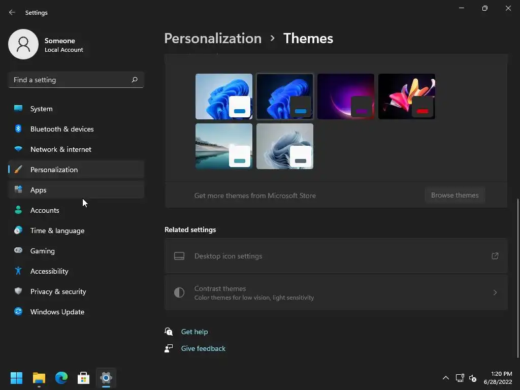Go to Accessibility settings
The height and width of the screenshot is (390, 520).
click(x=76, y=271)
